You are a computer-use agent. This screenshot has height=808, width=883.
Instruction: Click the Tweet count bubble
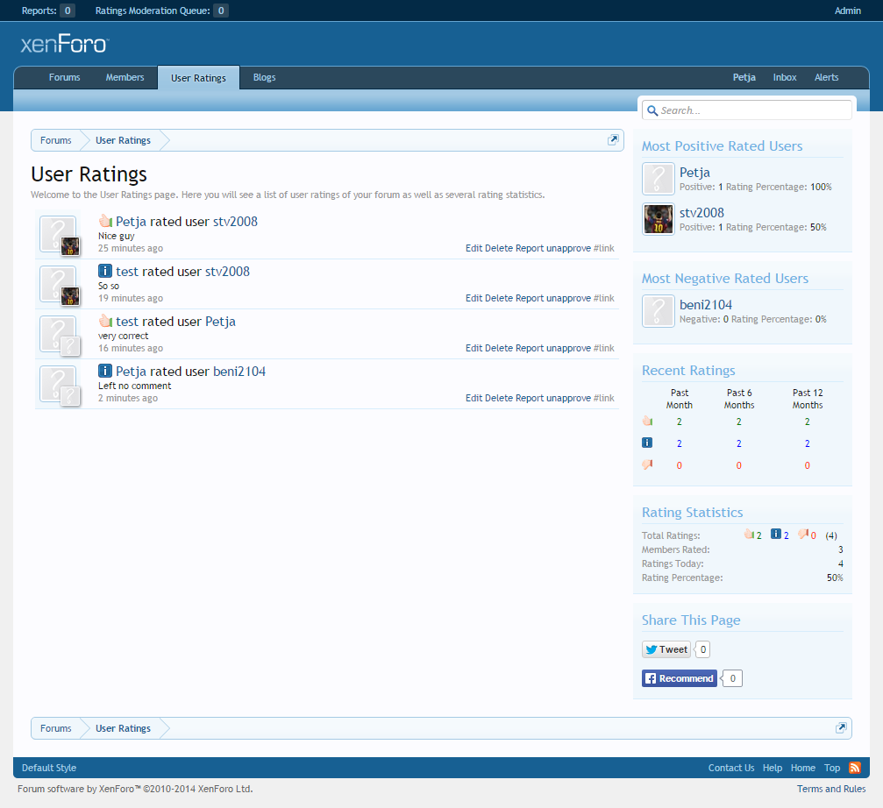(x=702, y=649)
